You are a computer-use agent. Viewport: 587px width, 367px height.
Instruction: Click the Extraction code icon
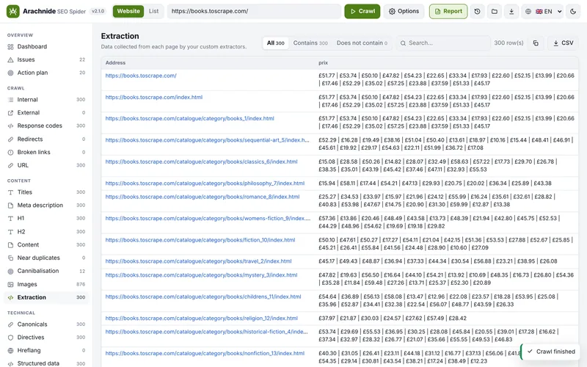(x=10, y=297)
